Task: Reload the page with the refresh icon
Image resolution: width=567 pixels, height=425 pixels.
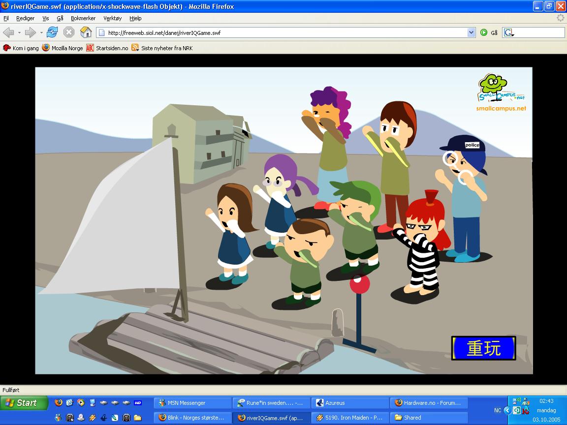Action: pos(52,32)
